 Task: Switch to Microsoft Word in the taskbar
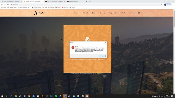pyautogui.click(x=65, y=96)
